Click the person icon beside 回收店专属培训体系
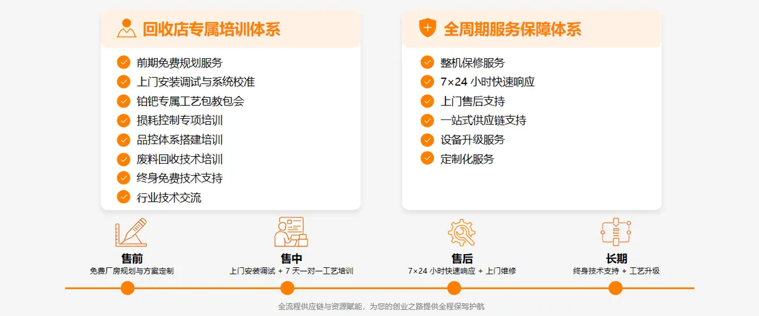This screenshot has width=759, height=316. 126,28
